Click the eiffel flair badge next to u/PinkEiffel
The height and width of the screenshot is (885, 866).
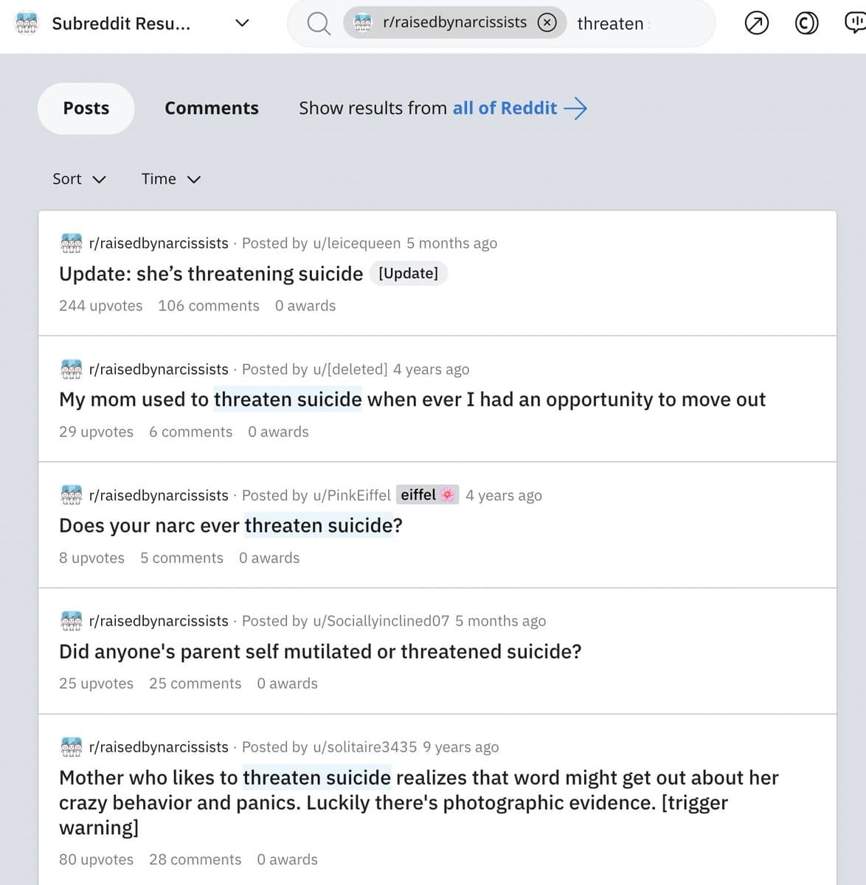pyautogui.click(x=428, y=495)
